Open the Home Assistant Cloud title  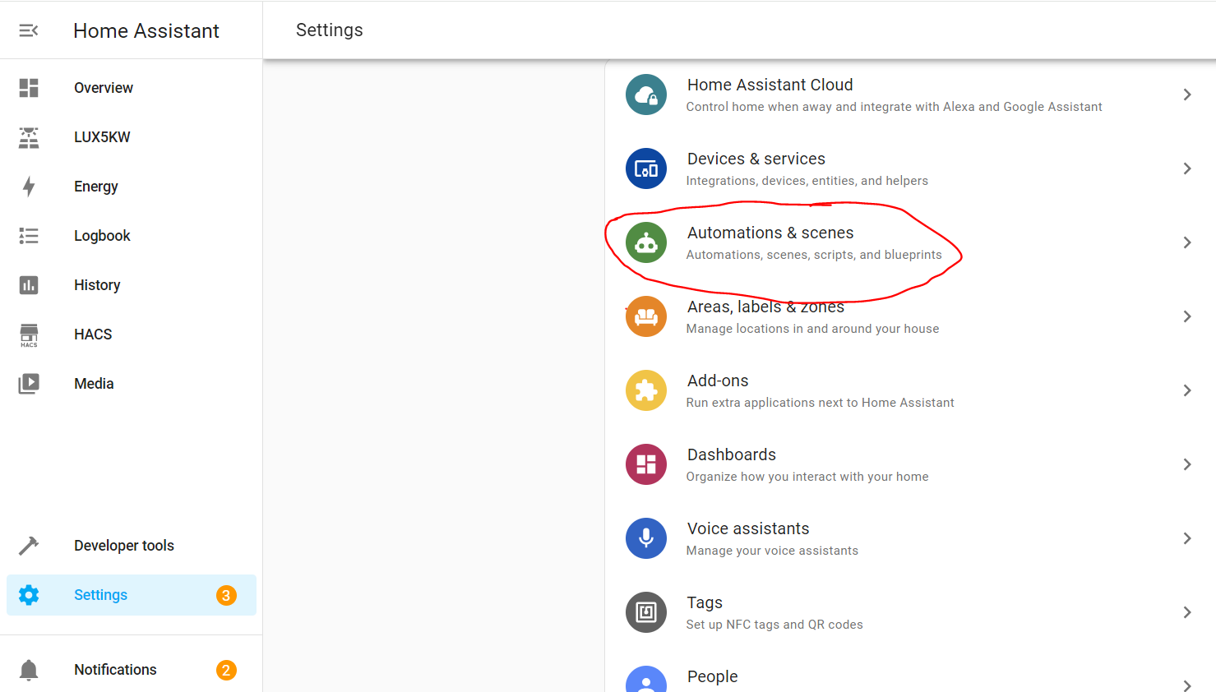click(770, 85)
